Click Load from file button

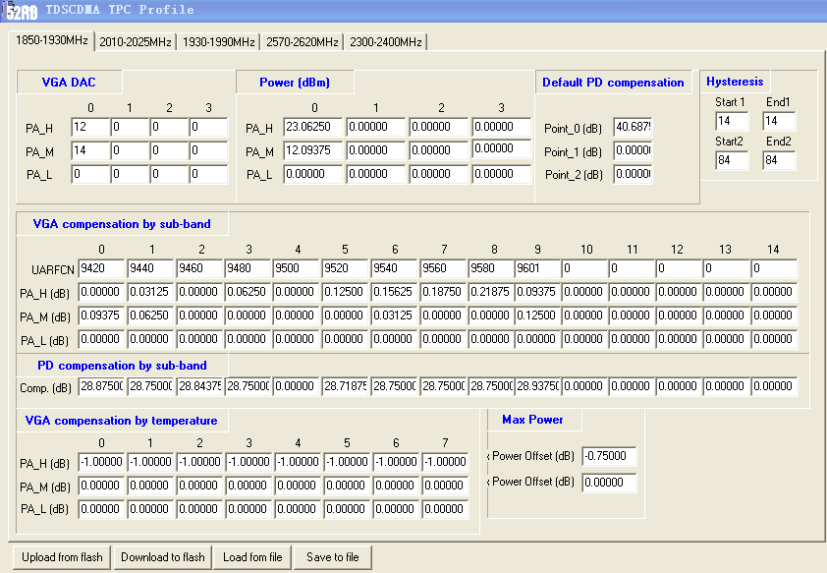(x=252, y=557)
